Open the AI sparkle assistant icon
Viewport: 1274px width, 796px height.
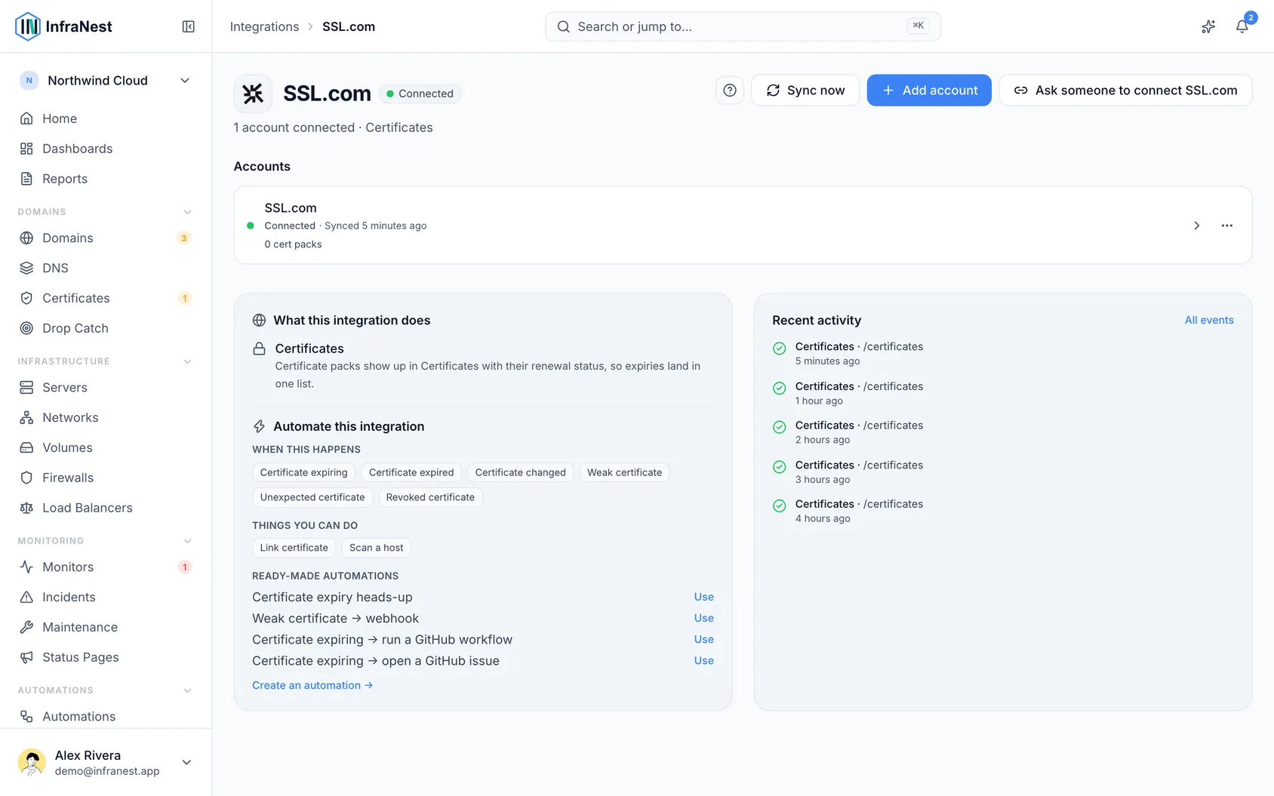click(1208, 26)
